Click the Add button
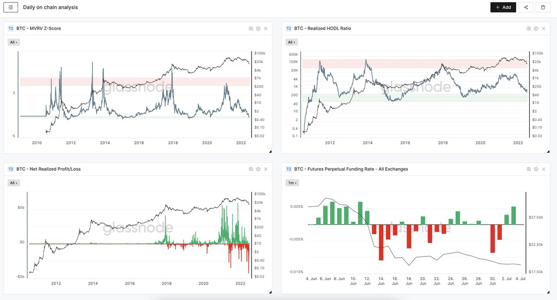Viewport: 557px width, 300px height. pyautogui.click(x=503, y=7)
